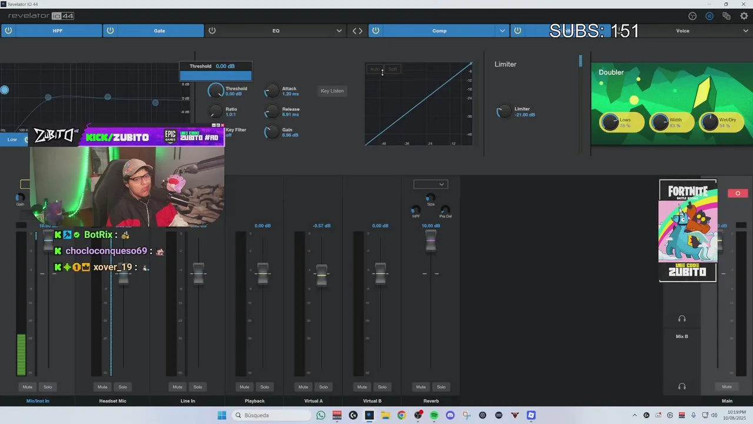
Task: Mute the Virtual B channel
Action: 362,387
